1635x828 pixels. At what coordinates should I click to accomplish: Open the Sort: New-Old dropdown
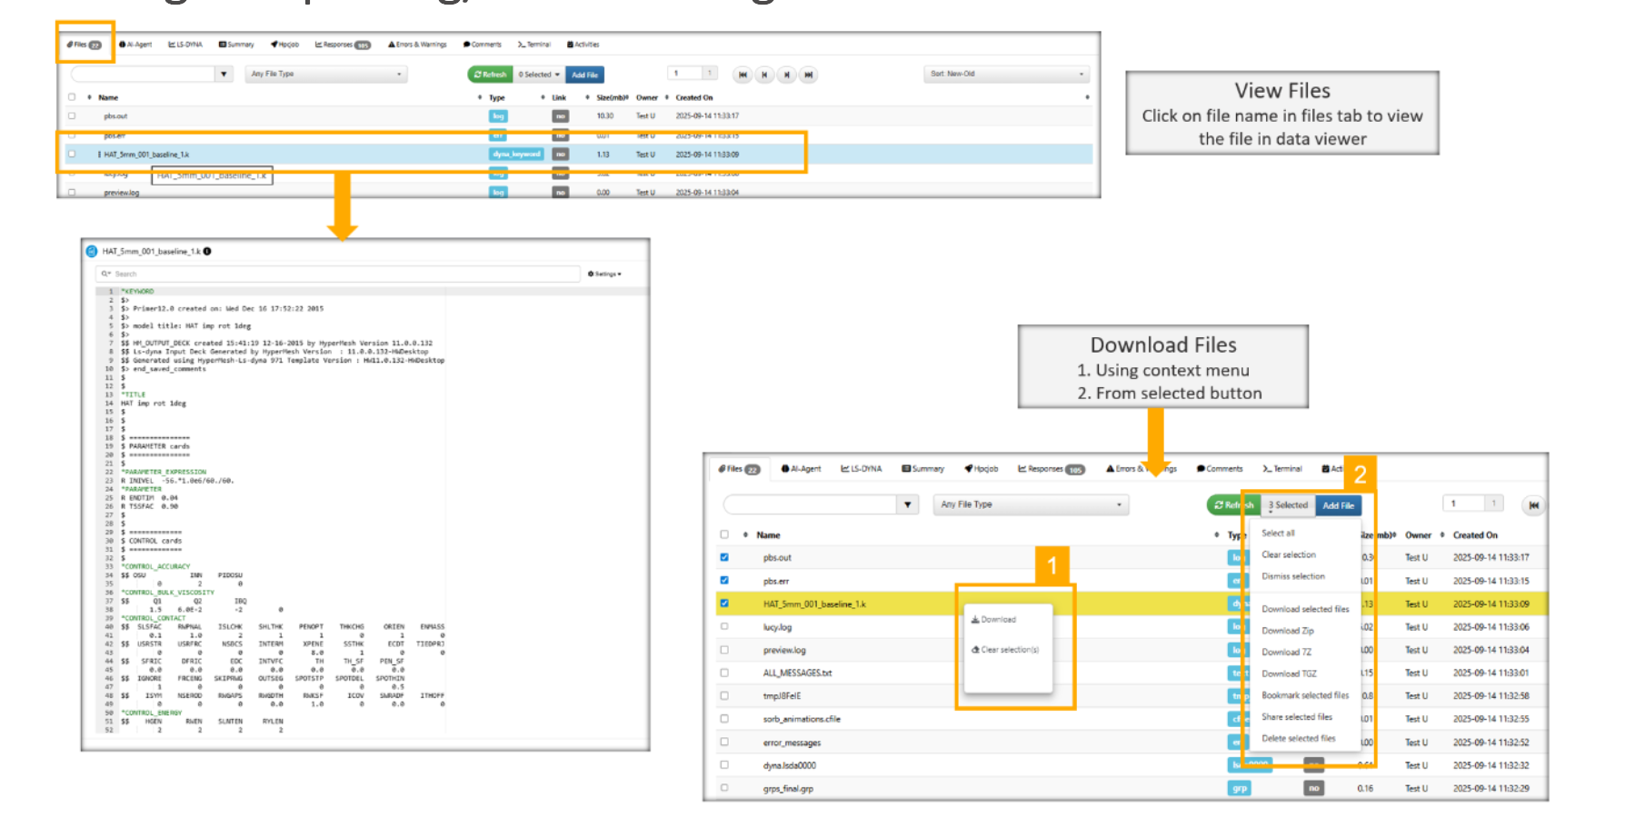pos(1006,75)
